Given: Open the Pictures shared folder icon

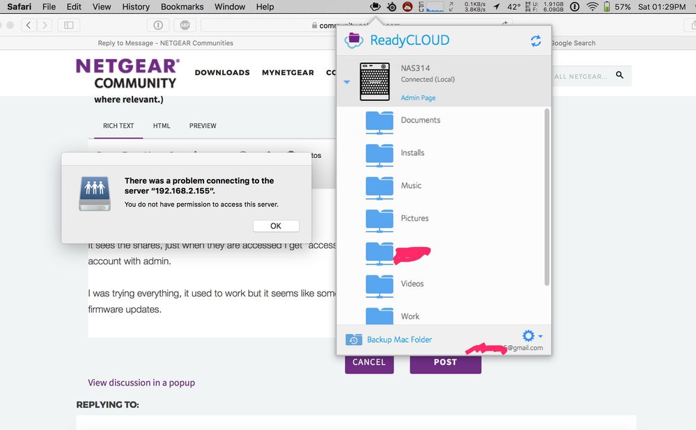Looking at the screenshot, I should pos(379,221).
